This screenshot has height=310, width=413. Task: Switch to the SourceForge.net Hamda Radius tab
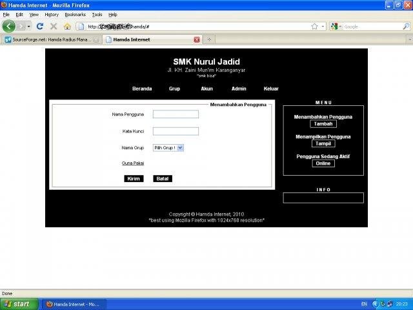52,39
